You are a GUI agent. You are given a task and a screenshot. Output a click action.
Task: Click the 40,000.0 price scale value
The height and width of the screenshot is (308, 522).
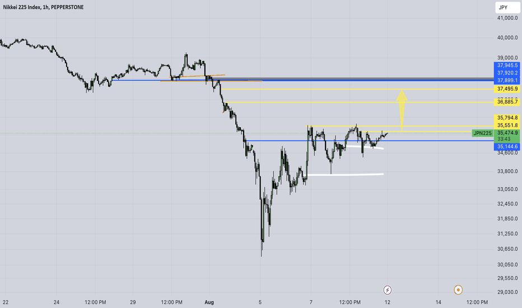point(507,38)
